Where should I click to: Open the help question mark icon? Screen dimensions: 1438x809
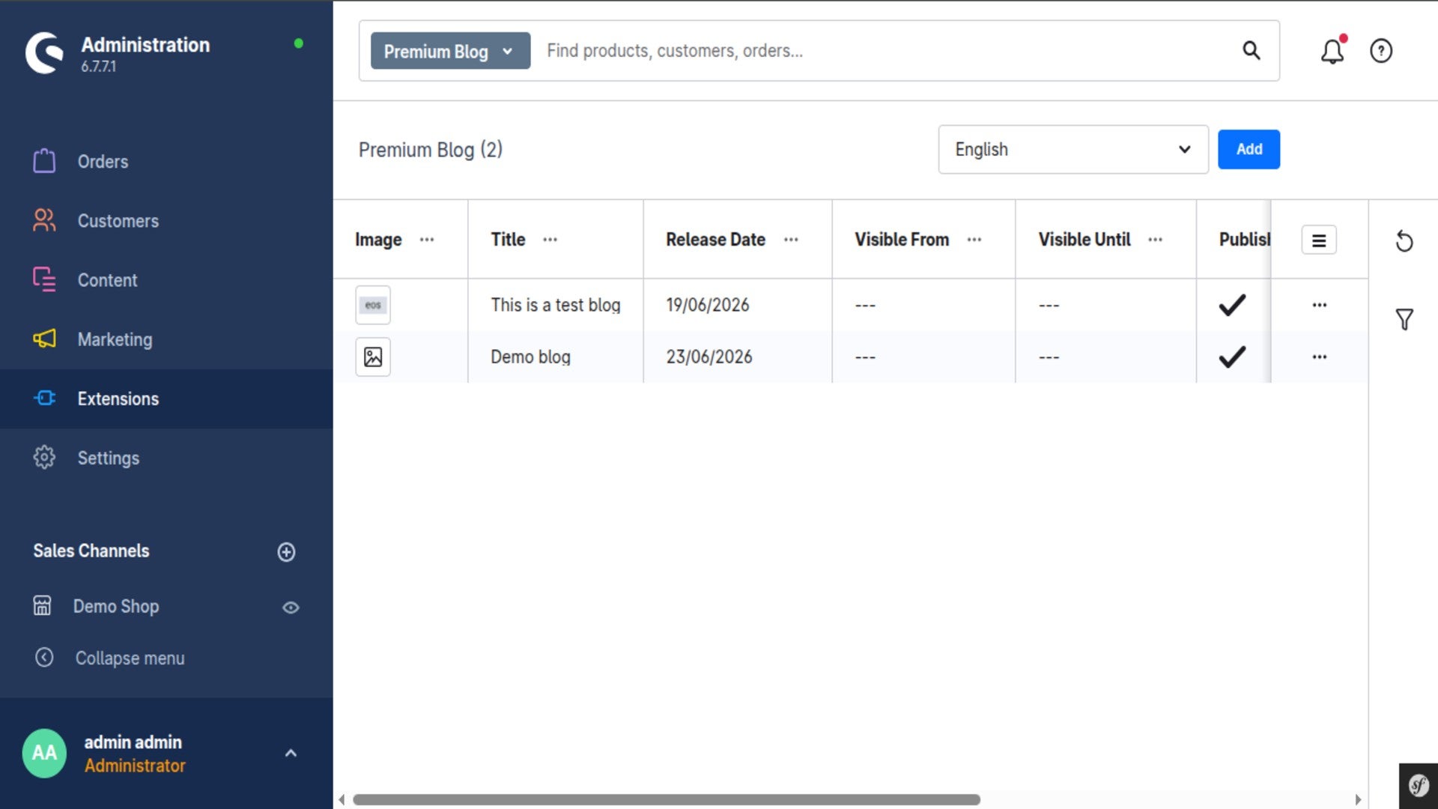point(1381,50)
